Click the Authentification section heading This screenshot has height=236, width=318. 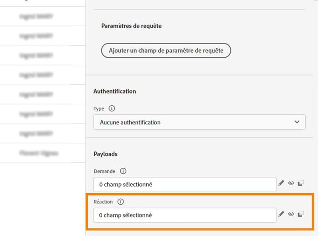[x=114, y=92]
